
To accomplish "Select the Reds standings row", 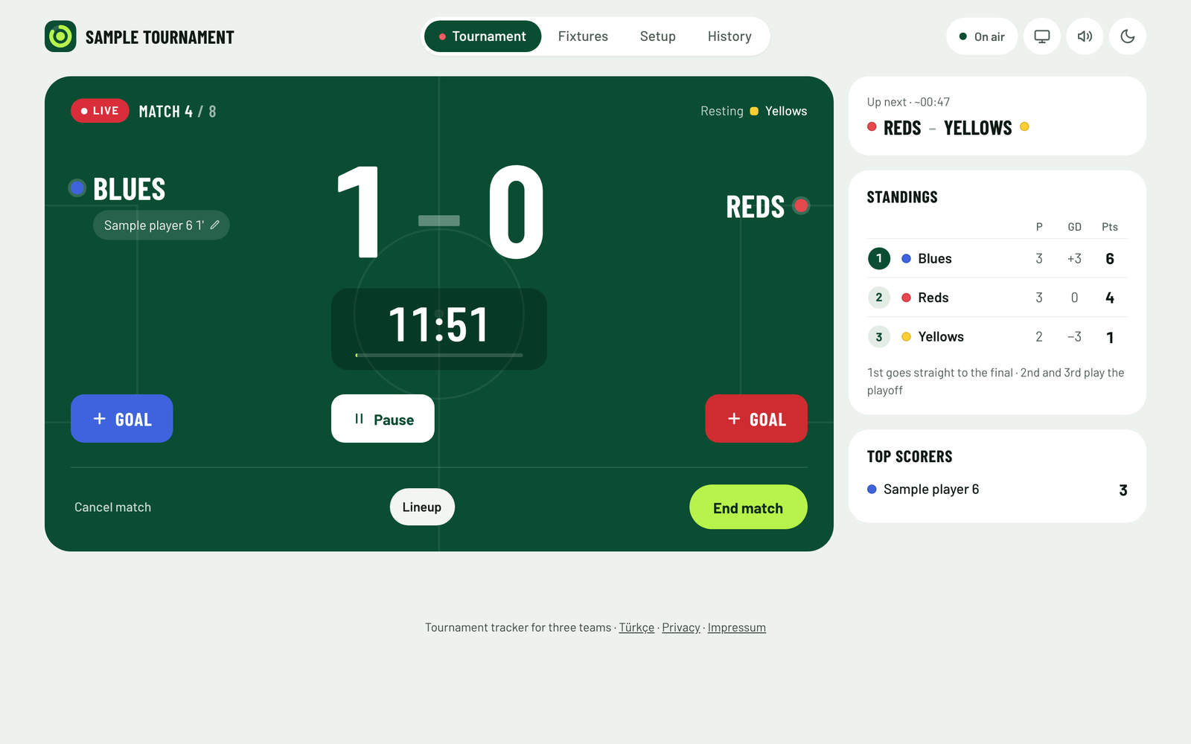I will [x=997, y=298].
